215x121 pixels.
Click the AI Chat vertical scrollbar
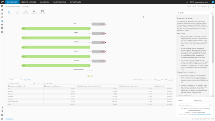pyautogui.click(x=213, y=40)
